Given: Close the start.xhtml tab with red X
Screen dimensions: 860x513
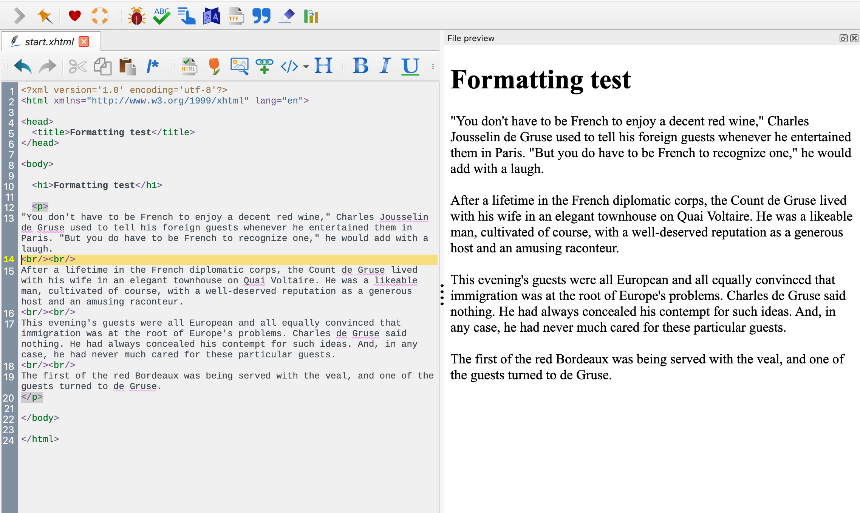Looking at the screenshot, I should click(84, 42).
